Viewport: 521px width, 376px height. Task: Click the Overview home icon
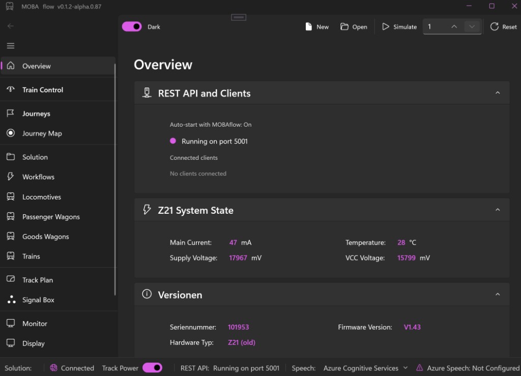click(11, 66)
